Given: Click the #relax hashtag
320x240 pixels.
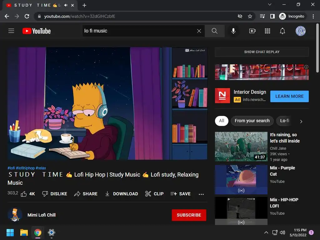Looking at the screenshot, I should [41, 168].
